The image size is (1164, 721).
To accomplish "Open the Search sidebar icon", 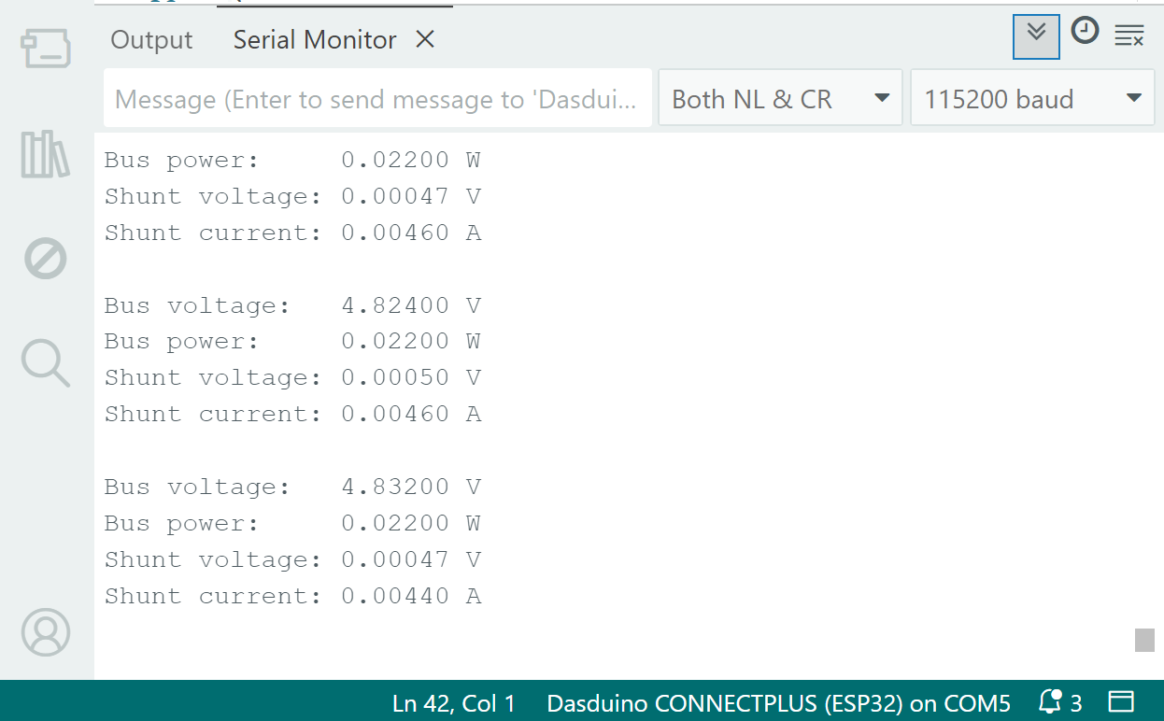I will 46,362.
